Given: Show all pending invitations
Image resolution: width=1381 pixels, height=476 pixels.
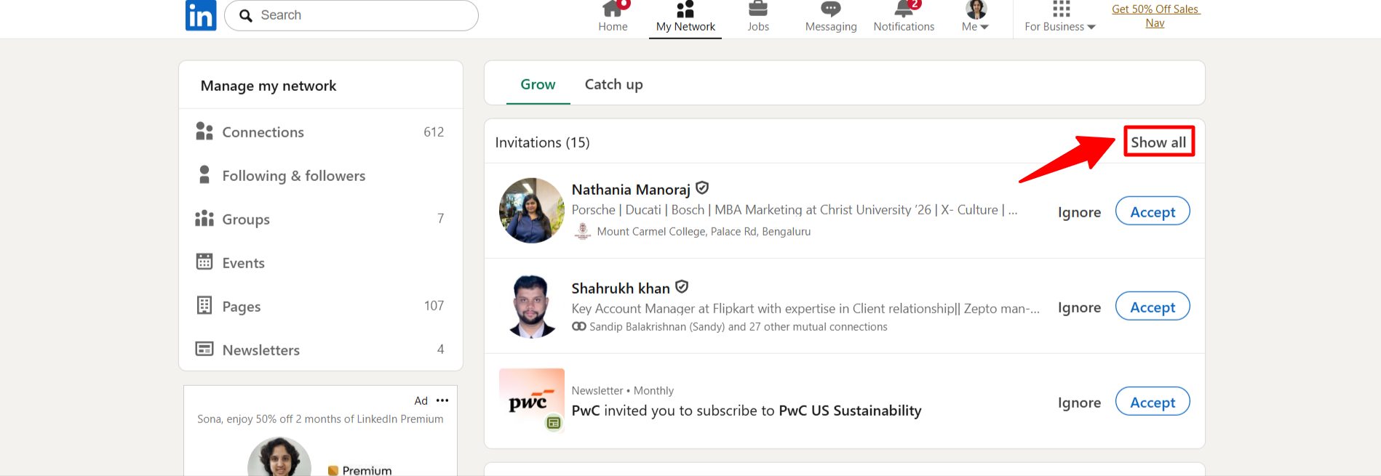Looking at the screenshot, I should click(1158, 142).
